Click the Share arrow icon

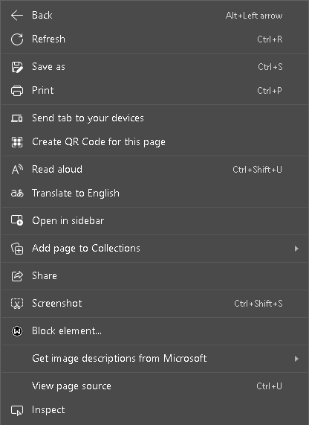click(17, 276)
